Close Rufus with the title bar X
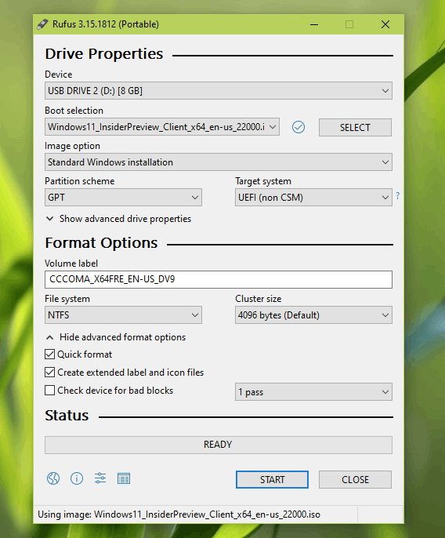445x538 pixels. (x=385, y=24)
